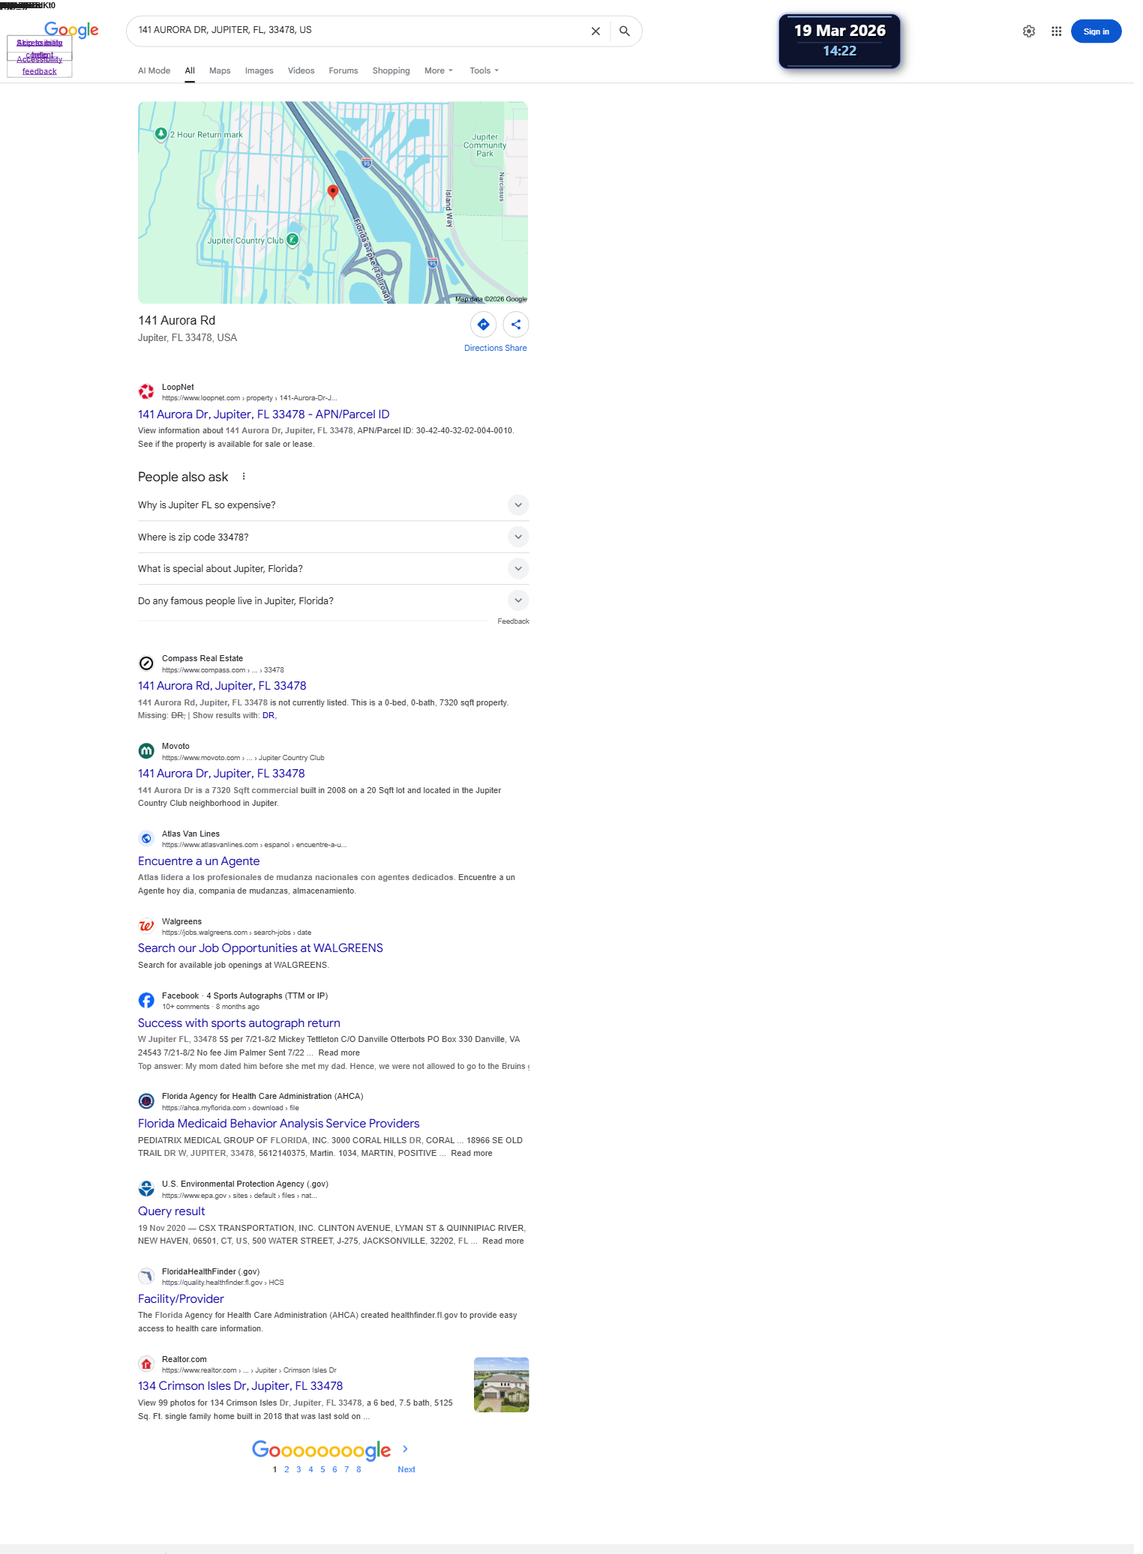Click the Share icon beside Directions
Image resolution: width=1143 pixels, height=1554 pixels.
point(516,325)
